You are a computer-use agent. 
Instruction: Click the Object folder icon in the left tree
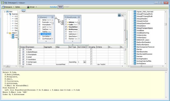[x=10, y=33]
